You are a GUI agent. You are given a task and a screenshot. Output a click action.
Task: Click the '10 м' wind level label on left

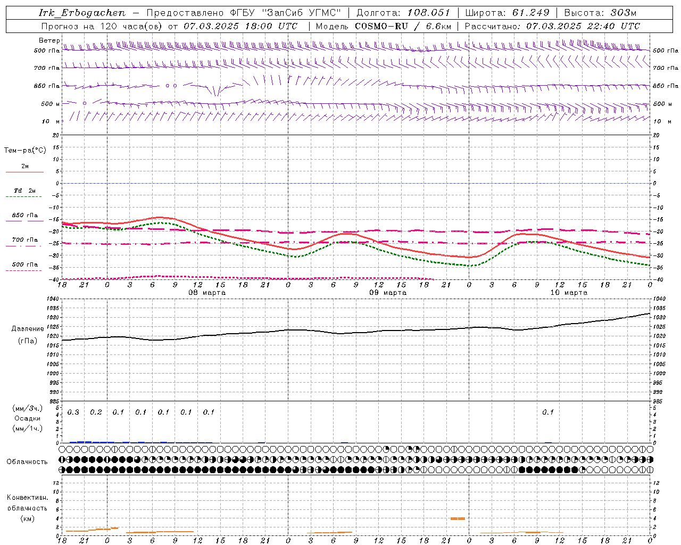pos(51,121)
